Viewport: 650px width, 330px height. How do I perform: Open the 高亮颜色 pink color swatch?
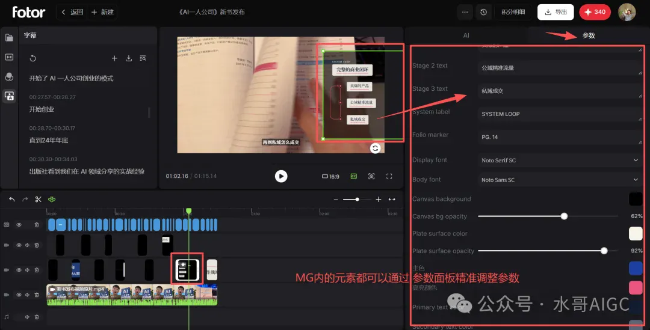[x=636, y=287]
